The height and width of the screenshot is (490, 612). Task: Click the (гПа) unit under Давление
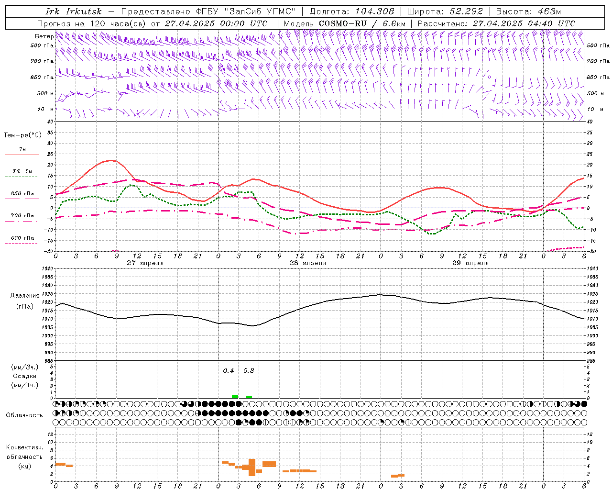point(25,307)
